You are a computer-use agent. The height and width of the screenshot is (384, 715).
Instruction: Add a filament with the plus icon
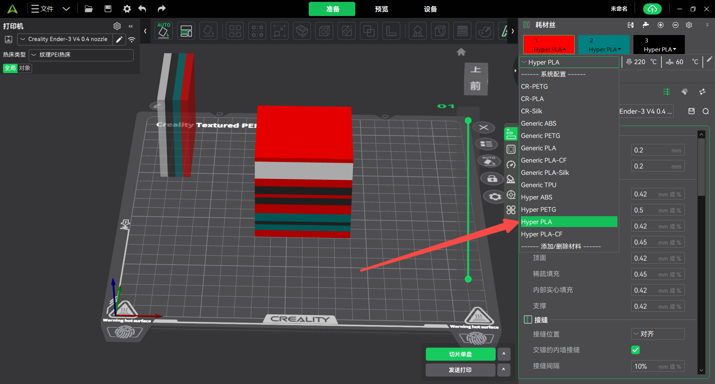point(661,25)
